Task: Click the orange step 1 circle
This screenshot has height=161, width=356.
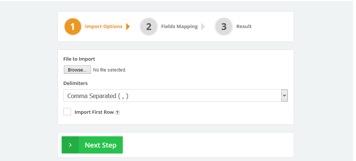Action: point(72,27)
